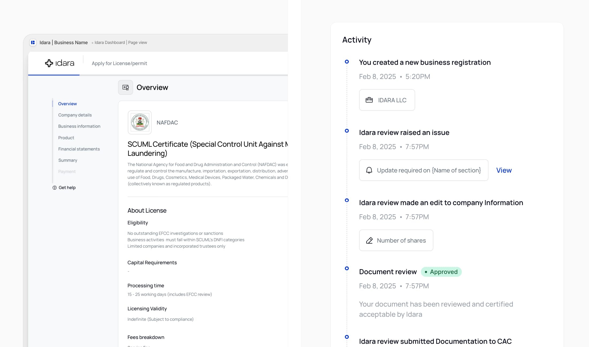This screenshot has width=589, height=347.
Task: Go to Product section
Action: pos(66,138)
